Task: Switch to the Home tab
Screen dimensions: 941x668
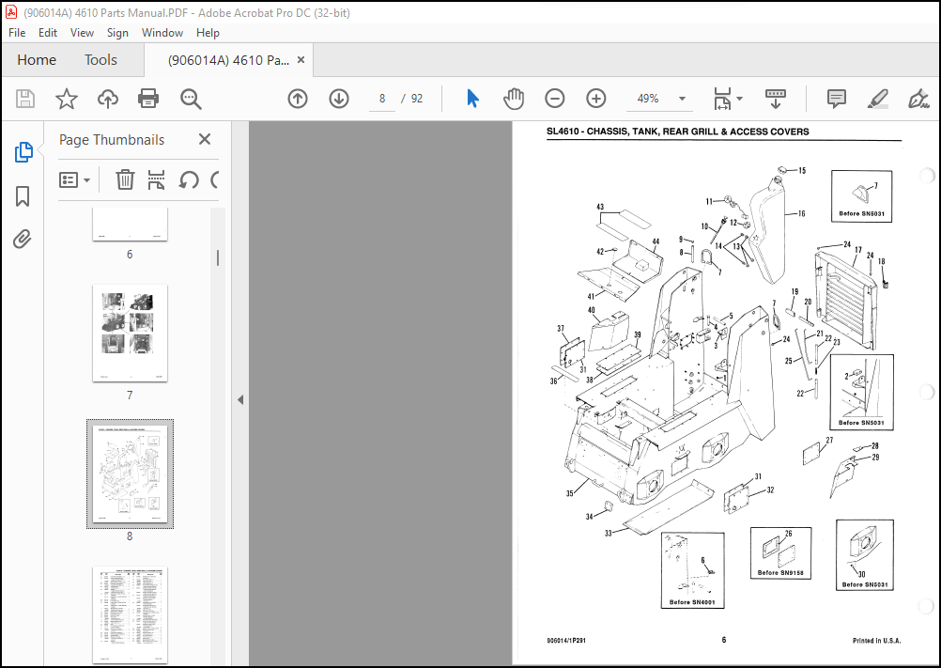Action: pyautogui.click(x=37, y=59)
